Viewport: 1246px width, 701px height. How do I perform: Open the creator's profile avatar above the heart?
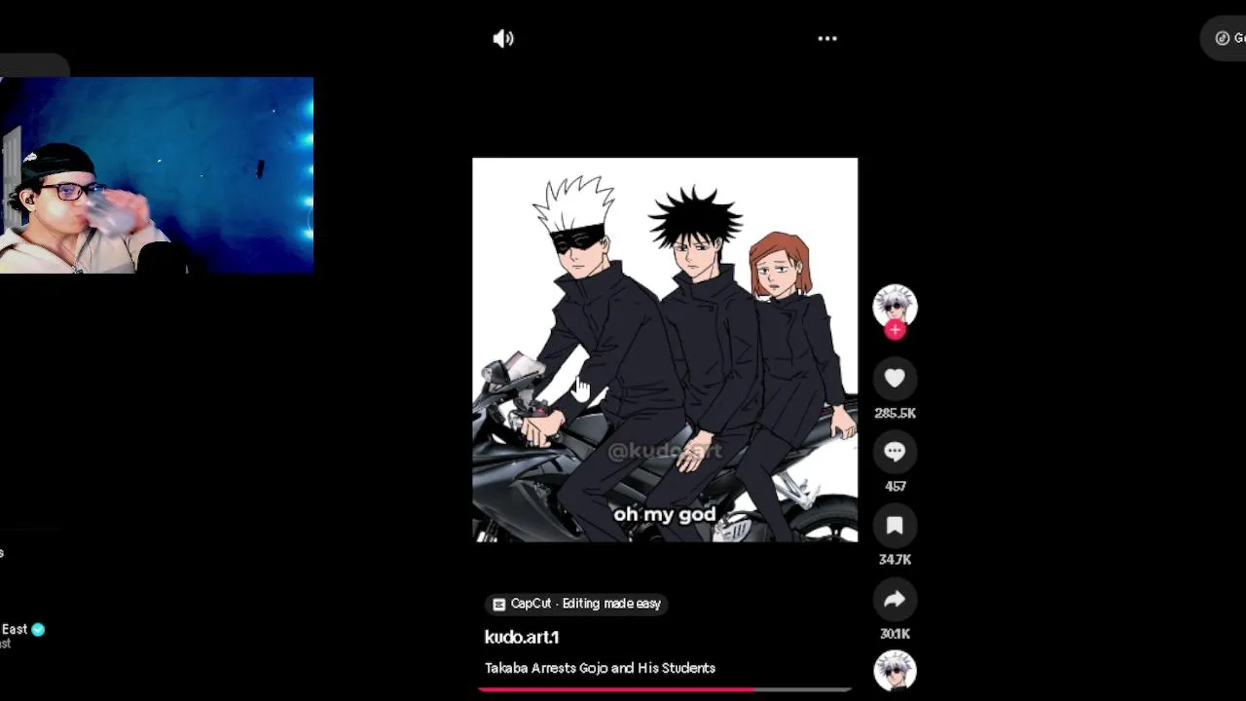tap(895, 306)
